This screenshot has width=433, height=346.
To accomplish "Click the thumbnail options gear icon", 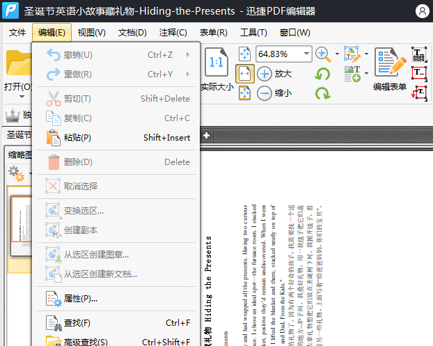I will tap(16, 173).
